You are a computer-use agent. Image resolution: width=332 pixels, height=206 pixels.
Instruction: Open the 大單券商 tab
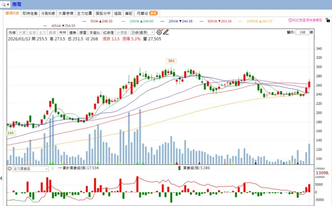click(66, 13)
